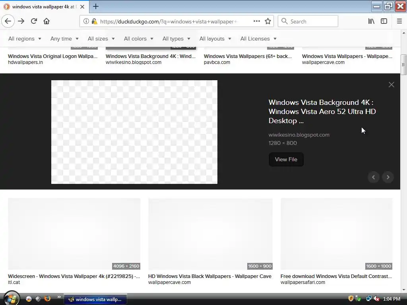Open Windows Vista Original Logon Wallpaper result
407x305 pixels.
coord(53,56)
